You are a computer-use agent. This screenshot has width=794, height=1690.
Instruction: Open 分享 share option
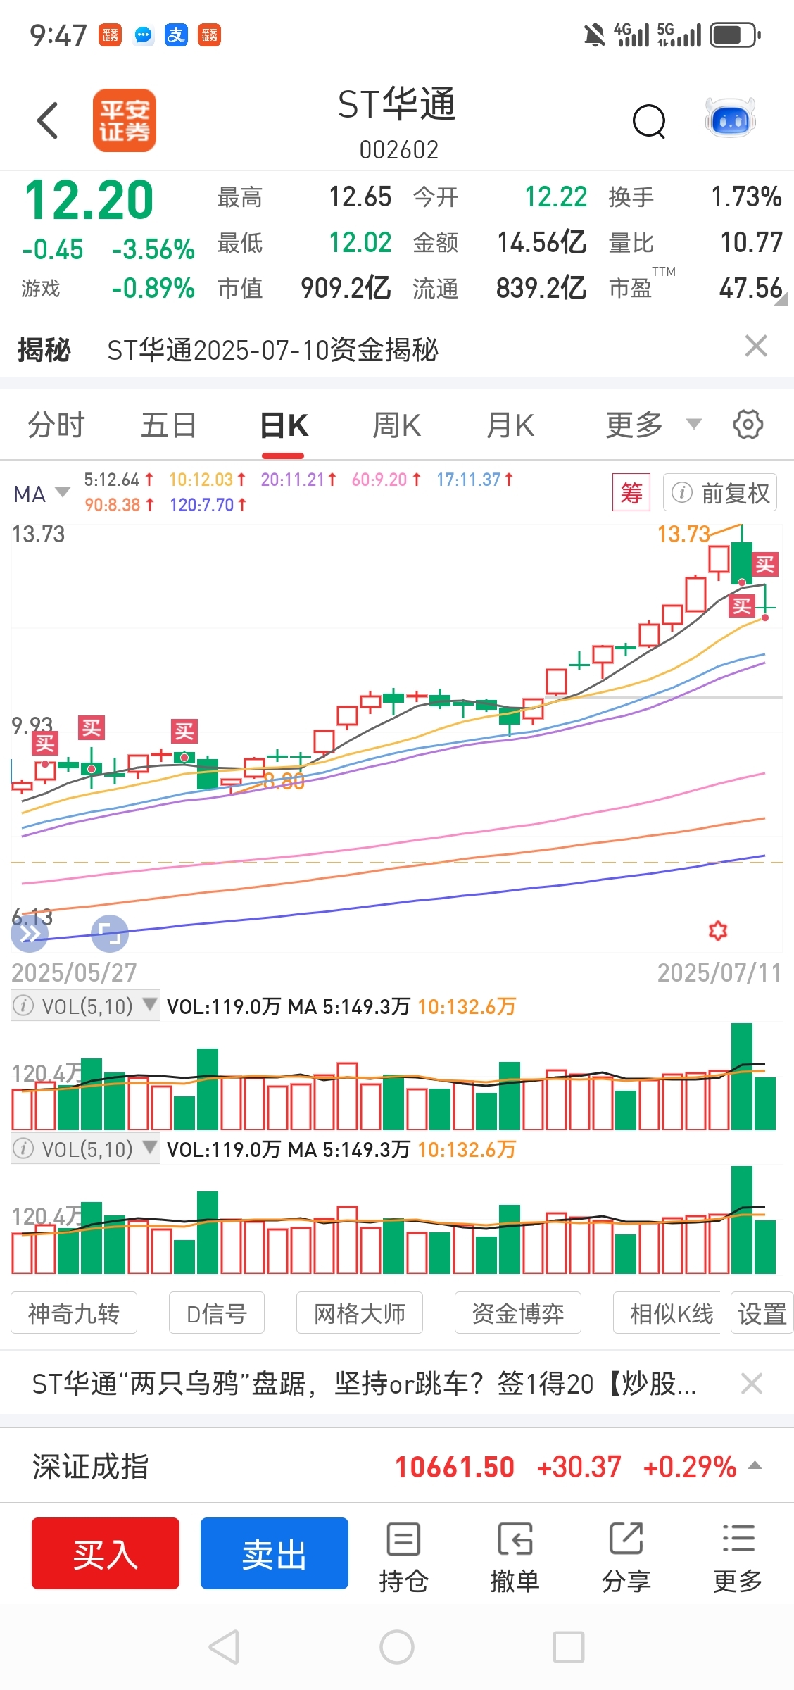click(x=626, y=1557)
